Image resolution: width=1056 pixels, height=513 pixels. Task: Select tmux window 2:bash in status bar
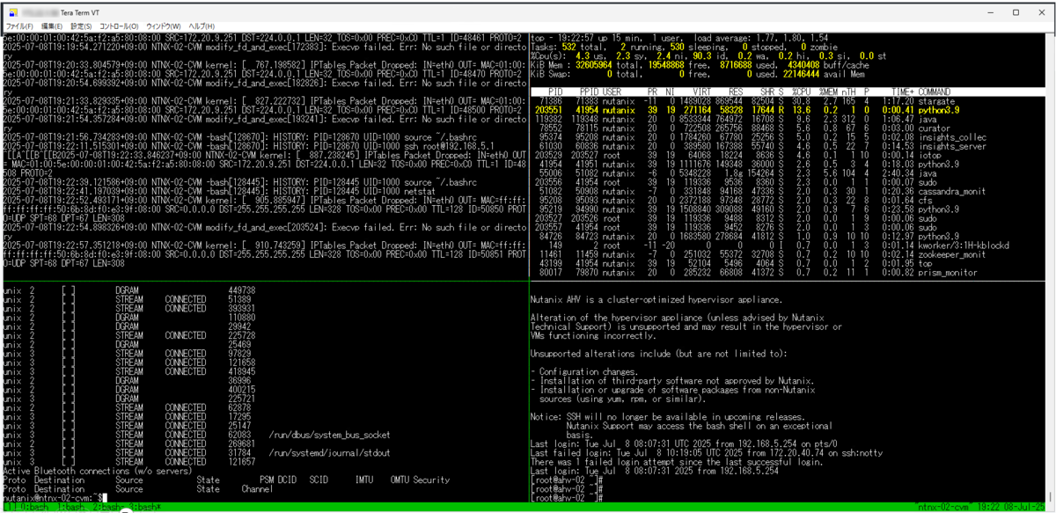point(109,509)
